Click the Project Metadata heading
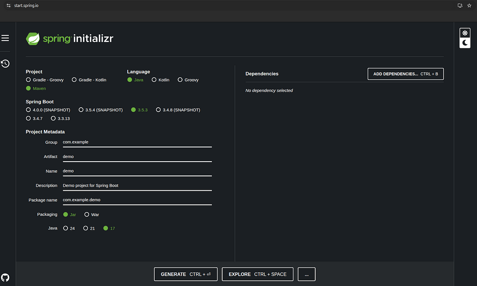The width and height of the screenshot is (477, 286). 45,132
